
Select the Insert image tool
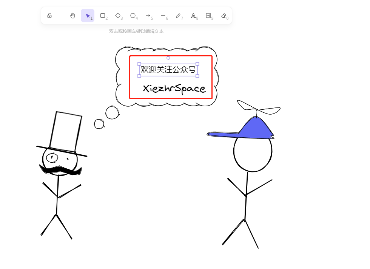[208, 16]
